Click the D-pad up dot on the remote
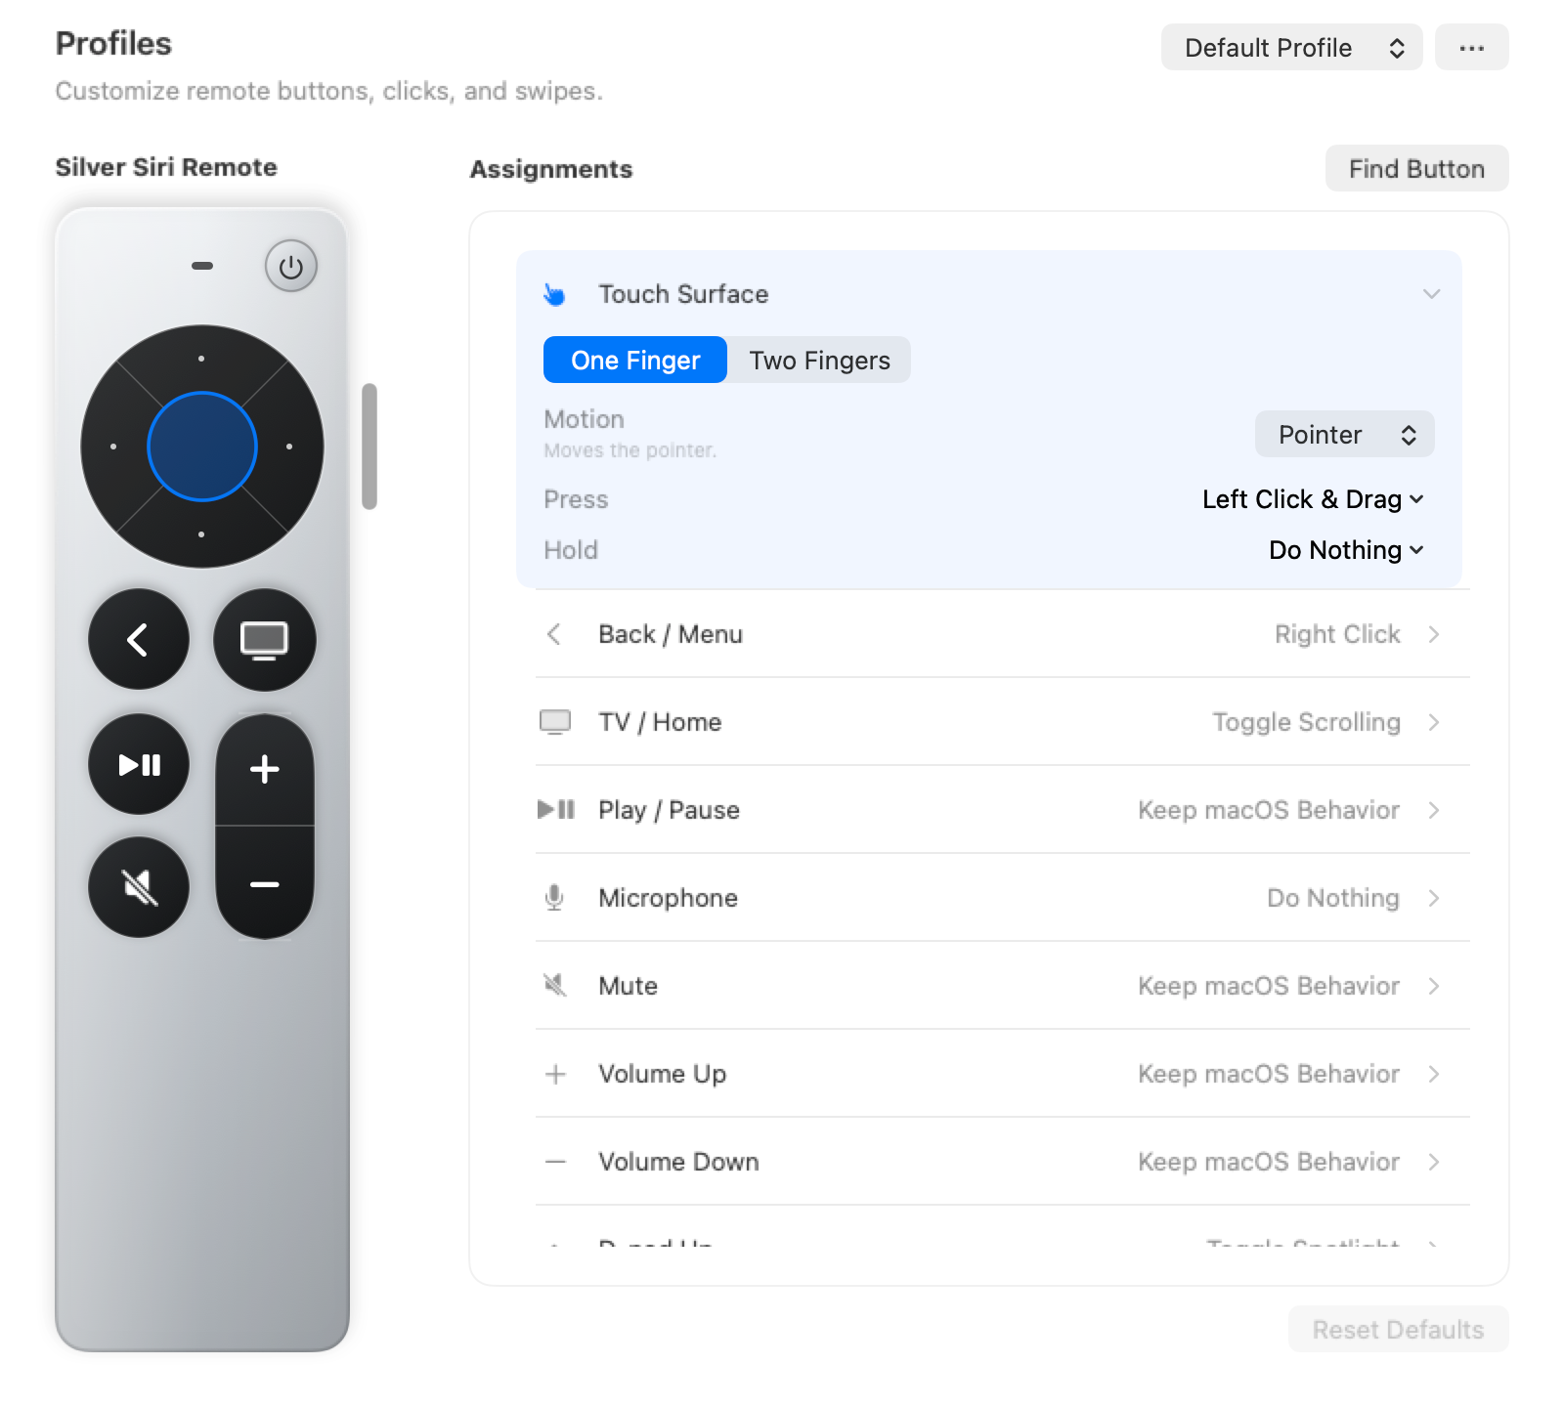 coord(201,359)
